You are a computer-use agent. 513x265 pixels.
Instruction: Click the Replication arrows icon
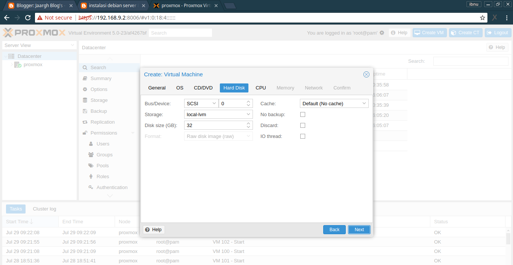(85, 122)
